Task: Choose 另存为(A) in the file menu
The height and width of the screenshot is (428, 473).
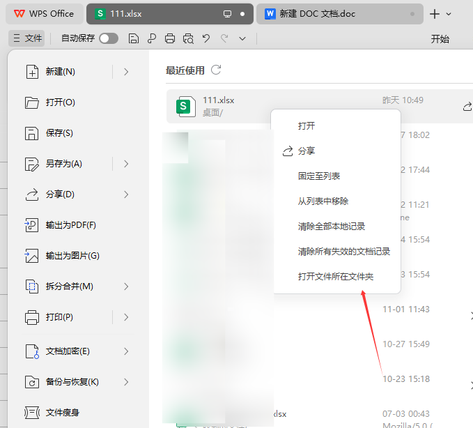Action: click(x=63, y=164)
